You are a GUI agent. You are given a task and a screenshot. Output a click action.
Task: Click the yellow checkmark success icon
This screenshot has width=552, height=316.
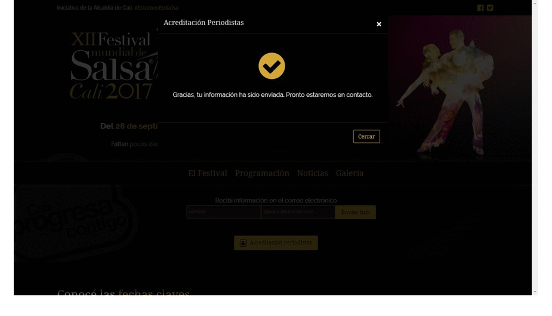[x=272, y=66]
